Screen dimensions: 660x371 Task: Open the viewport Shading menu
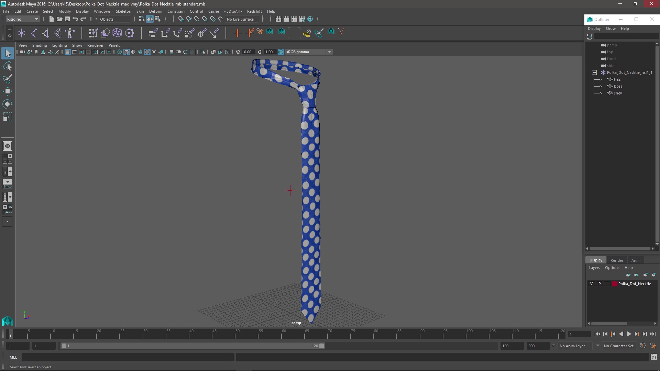coord(40,45)
